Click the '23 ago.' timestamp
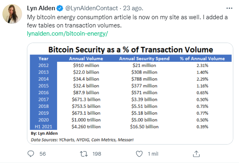Image resolution: width=239 pixels, height=163 pixels. [x=133, y=8]
